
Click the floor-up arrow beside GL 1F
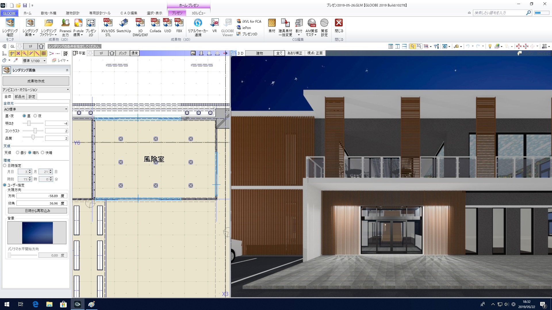tap(41, 46)
